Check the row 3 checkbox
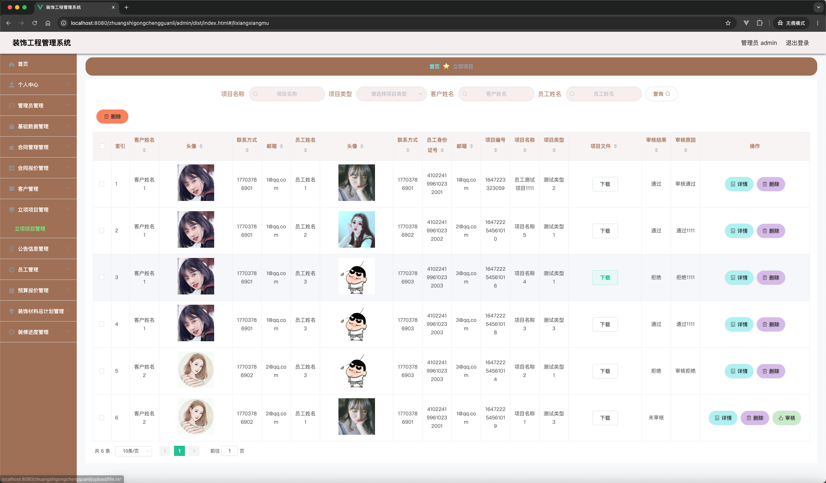 102,277
